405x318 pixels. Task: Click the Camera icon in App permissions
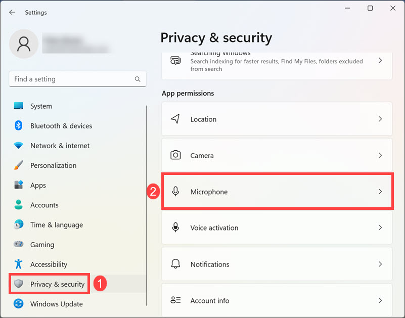175,155
